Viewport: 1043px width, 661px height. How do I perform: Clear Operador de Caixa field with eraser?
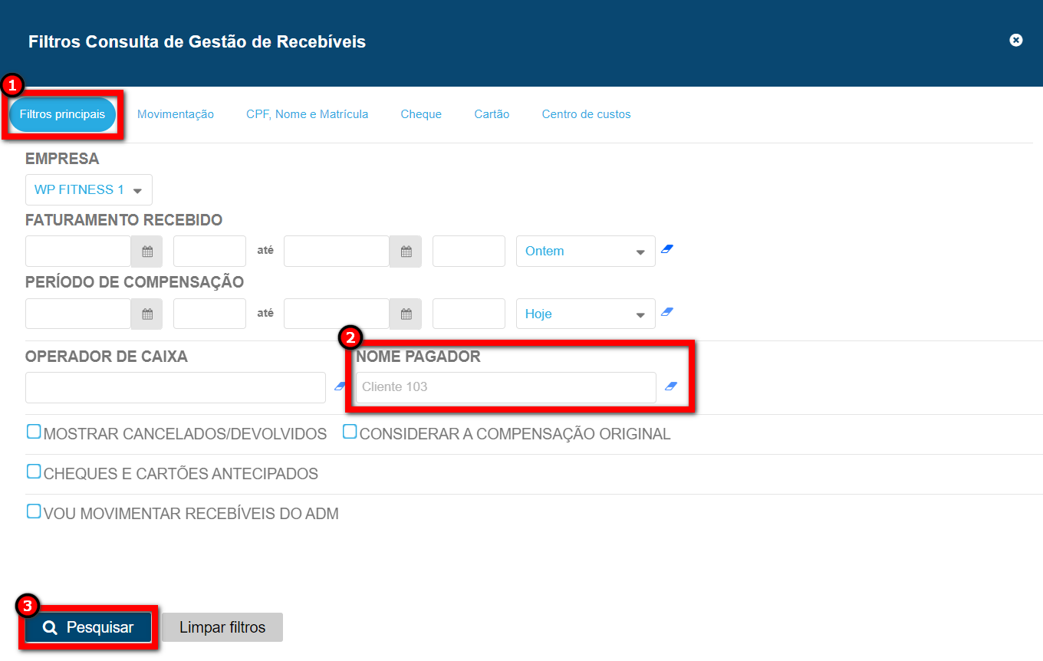coord(341,386)
